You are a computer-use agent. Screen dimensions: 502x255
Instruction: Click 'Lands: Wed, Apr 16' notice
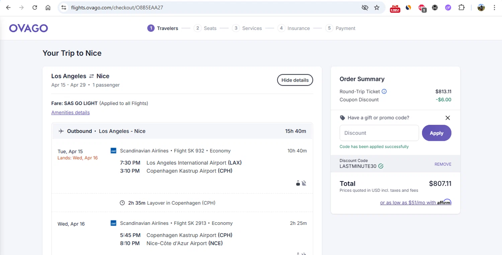(x=78, y=158)
